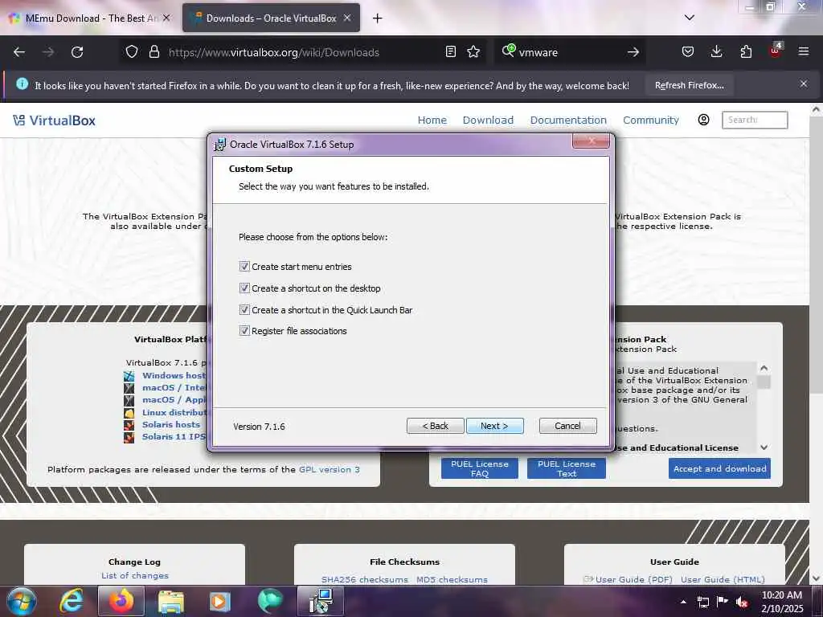Open the List of changes link

point(135,575)
